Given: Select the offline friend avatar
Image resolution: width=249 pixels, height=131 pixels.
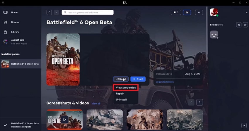Looking at the screenshot, I should tap(214, 35).
